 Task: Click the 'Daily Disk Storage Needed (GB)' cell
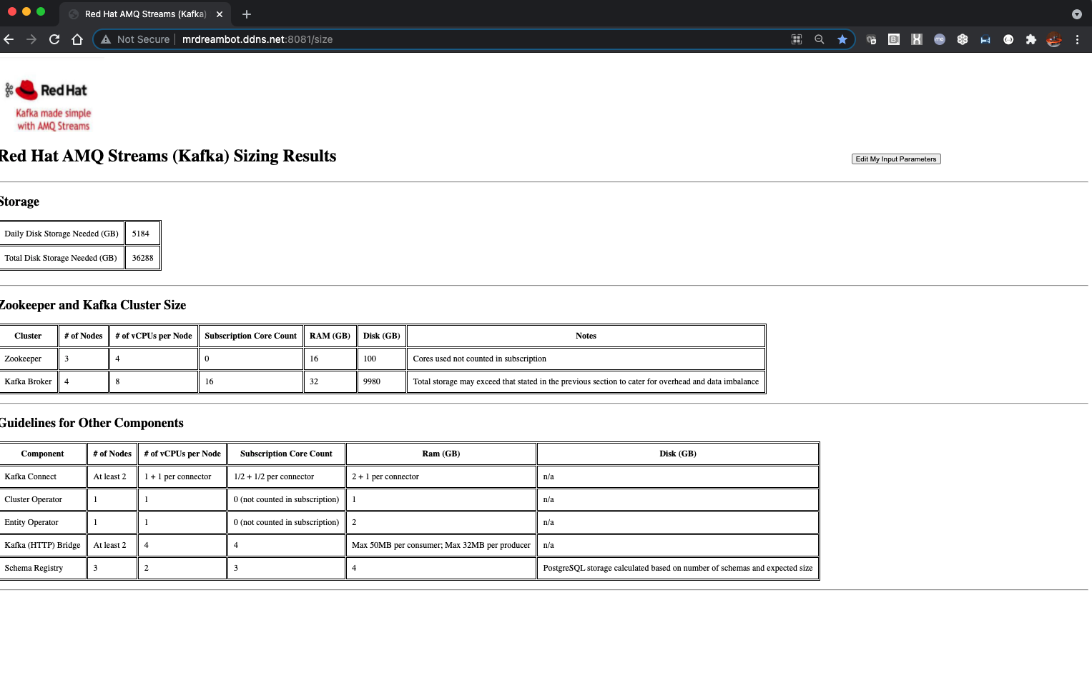(62, 234)
